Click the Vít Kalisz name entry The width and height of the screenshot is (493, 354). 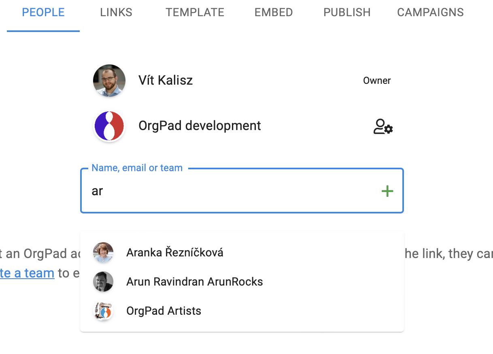point(166,80)
